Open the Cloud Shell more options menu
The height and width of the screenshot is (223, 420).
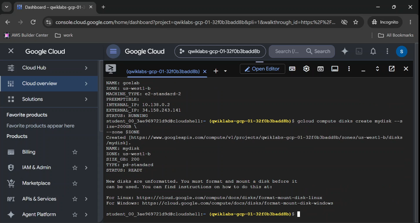click(349, 69)
